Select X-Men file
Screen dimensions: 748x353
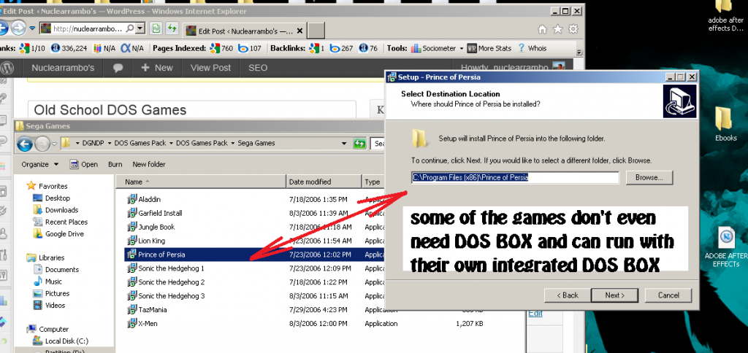148,324
